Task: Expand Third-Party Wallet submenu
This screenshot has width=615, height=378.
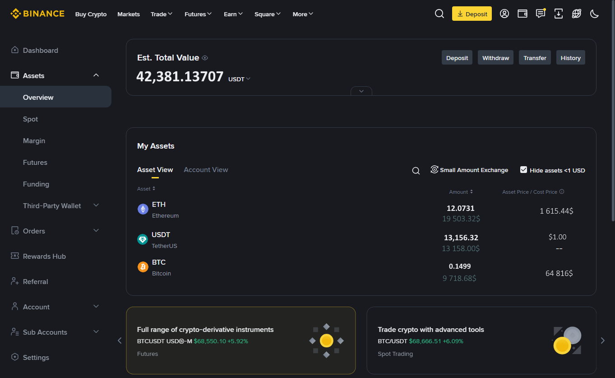Action: point(96,205)
